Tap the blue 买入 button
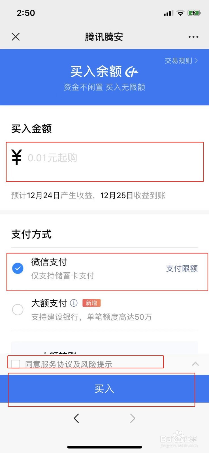This screenshot has width=209, height=453. pos(104,389)
